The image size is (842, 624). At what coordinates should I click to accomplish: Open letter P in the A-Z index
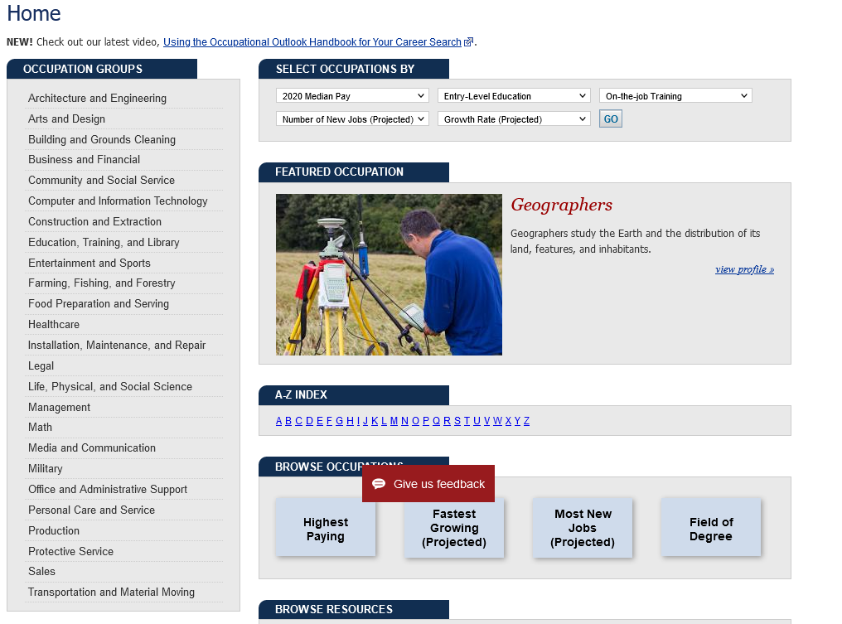[426, 421]
